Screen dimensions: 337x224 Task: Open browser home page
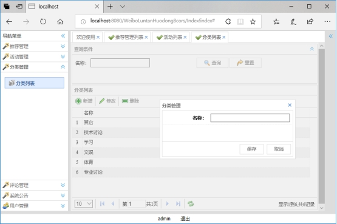coord(60,21)
